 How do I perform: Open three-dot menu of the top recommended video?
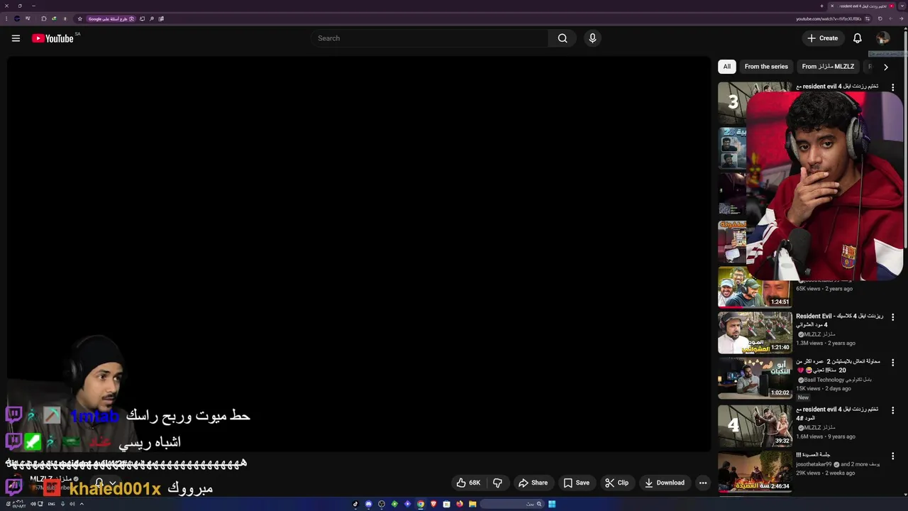tap(892, 87)
